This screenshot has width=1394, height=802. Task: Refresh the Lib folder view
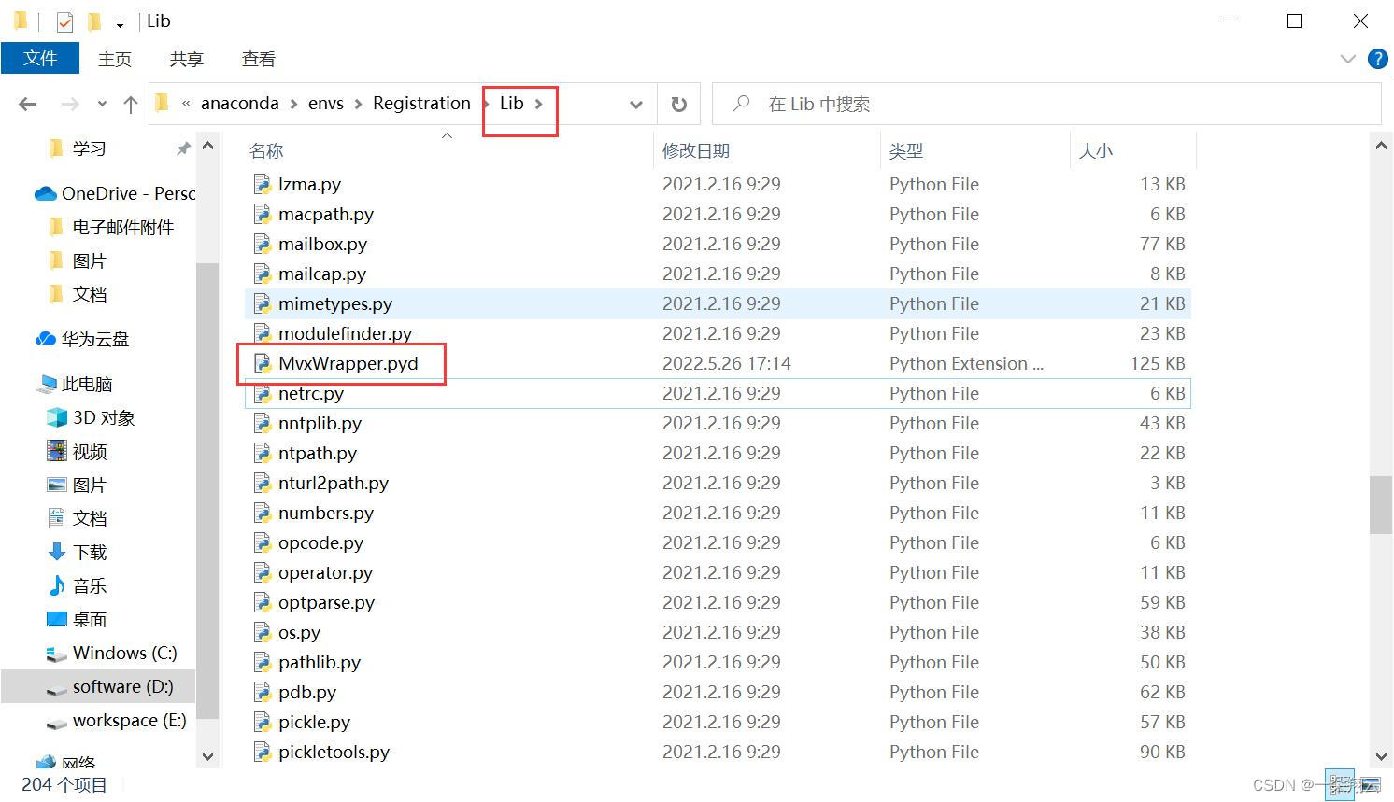pos(679,104)
